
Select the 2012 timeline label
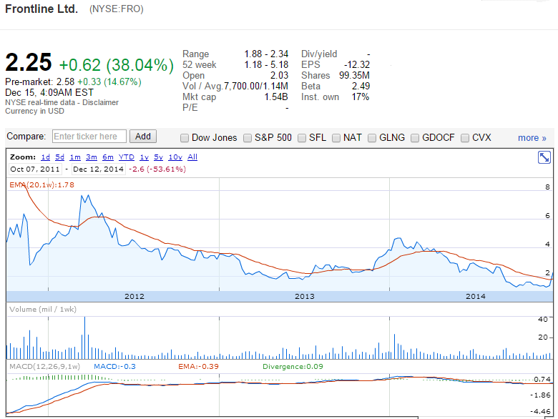pos(134,296)
